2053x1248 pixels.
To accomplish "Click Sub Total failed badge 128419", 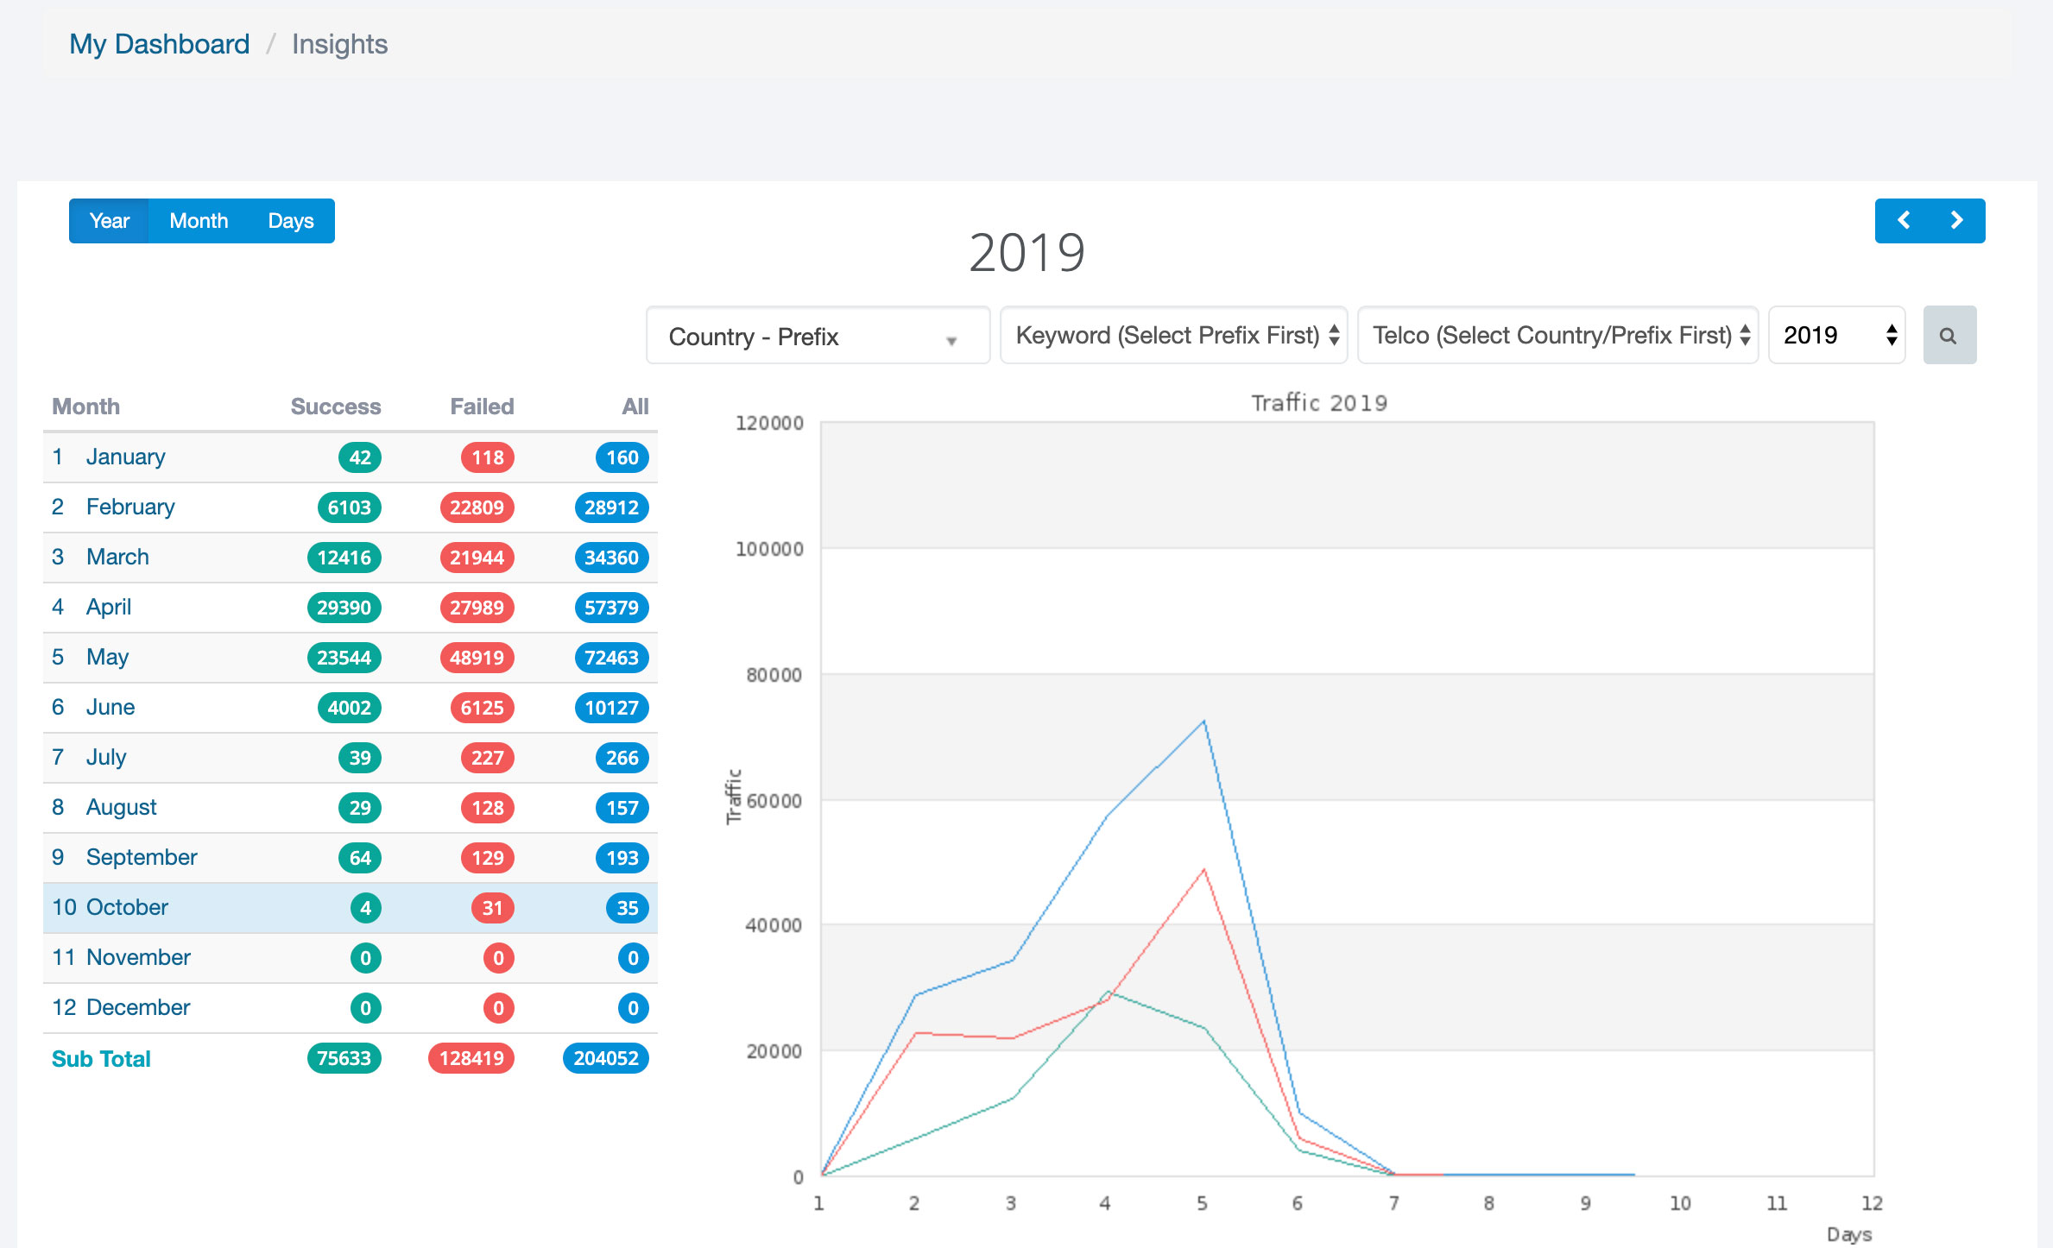I will click(471, 1058).
